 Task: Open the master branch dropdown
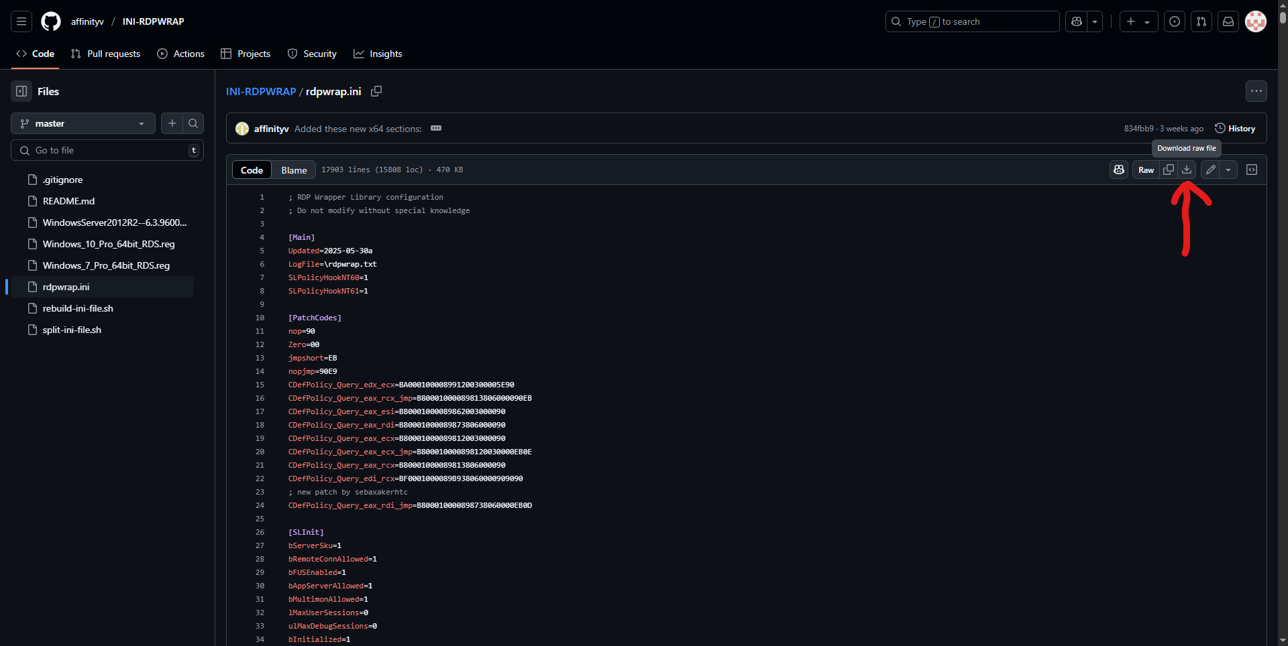(x=83, y=123)
